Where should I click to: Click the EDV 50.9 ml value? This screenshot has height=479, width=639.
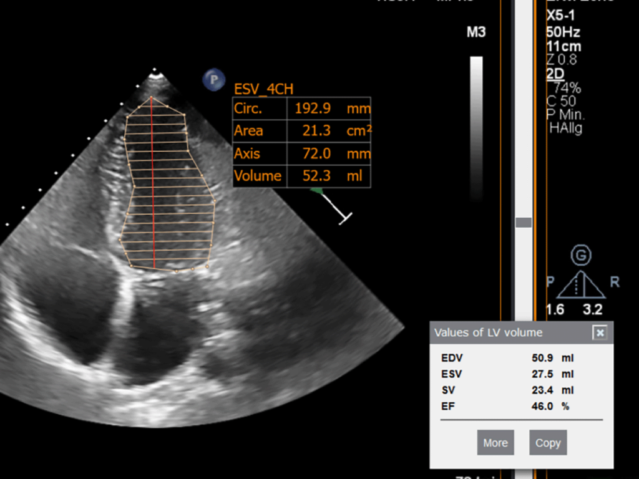542,358
